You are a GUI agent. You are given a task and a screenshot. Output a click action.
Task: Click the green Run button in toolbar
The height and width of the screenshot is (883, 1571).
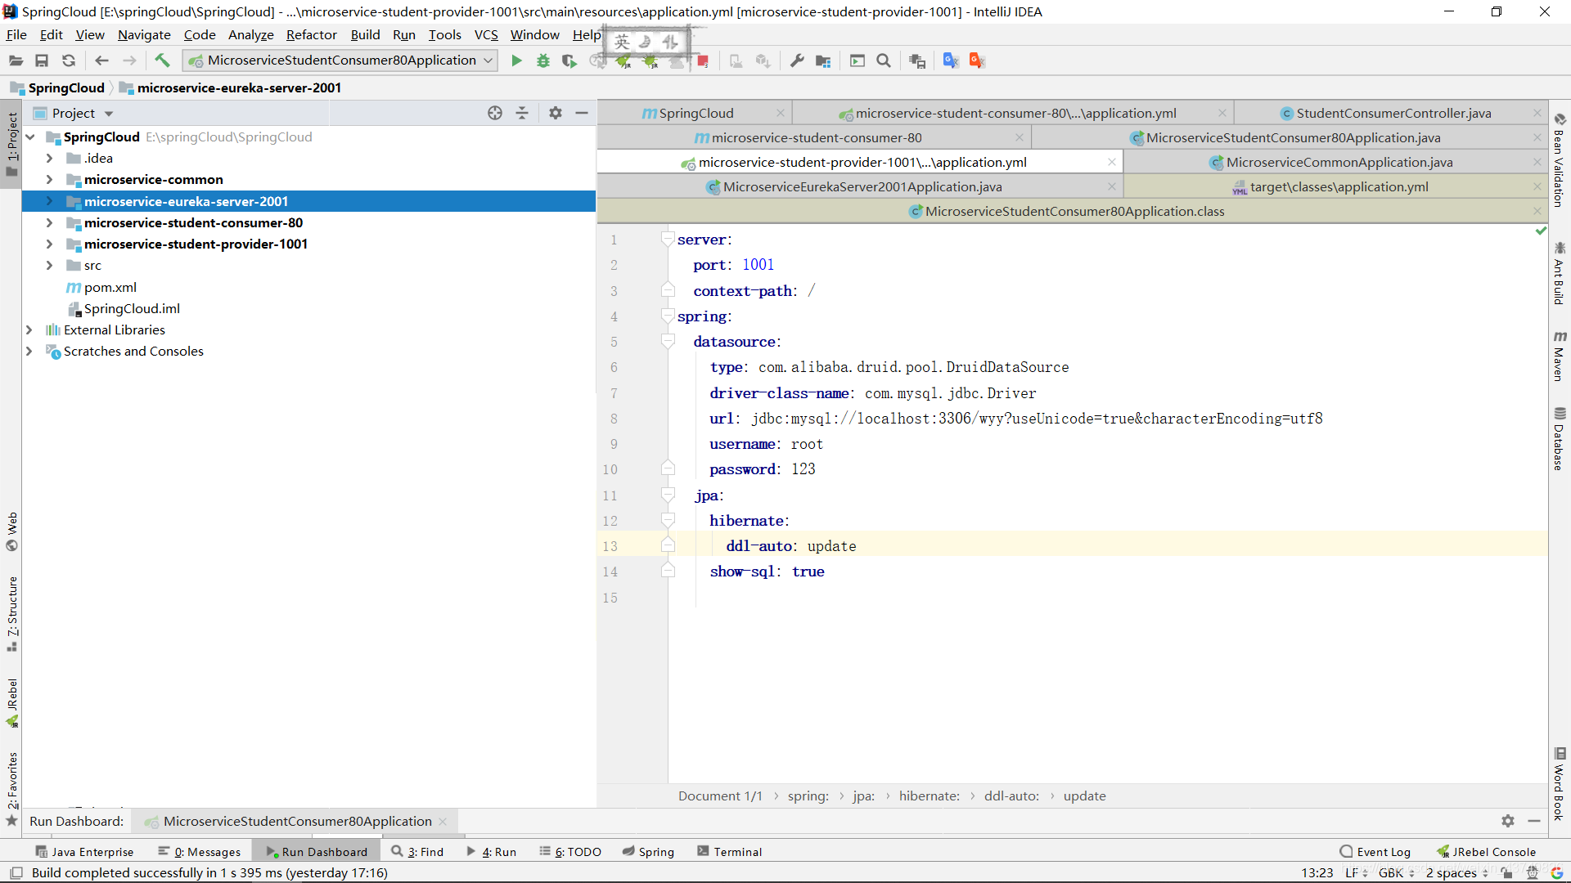pos(516,61)
